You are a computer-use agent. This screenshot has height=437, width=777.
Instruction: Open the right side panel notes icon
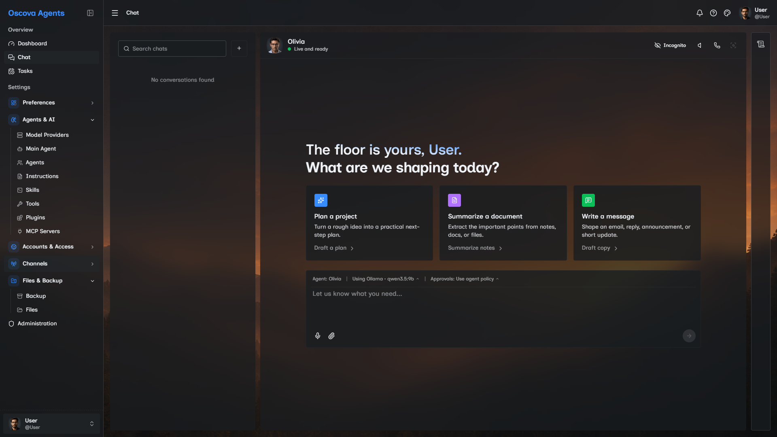pyautogui.click(x=761, y=44)
